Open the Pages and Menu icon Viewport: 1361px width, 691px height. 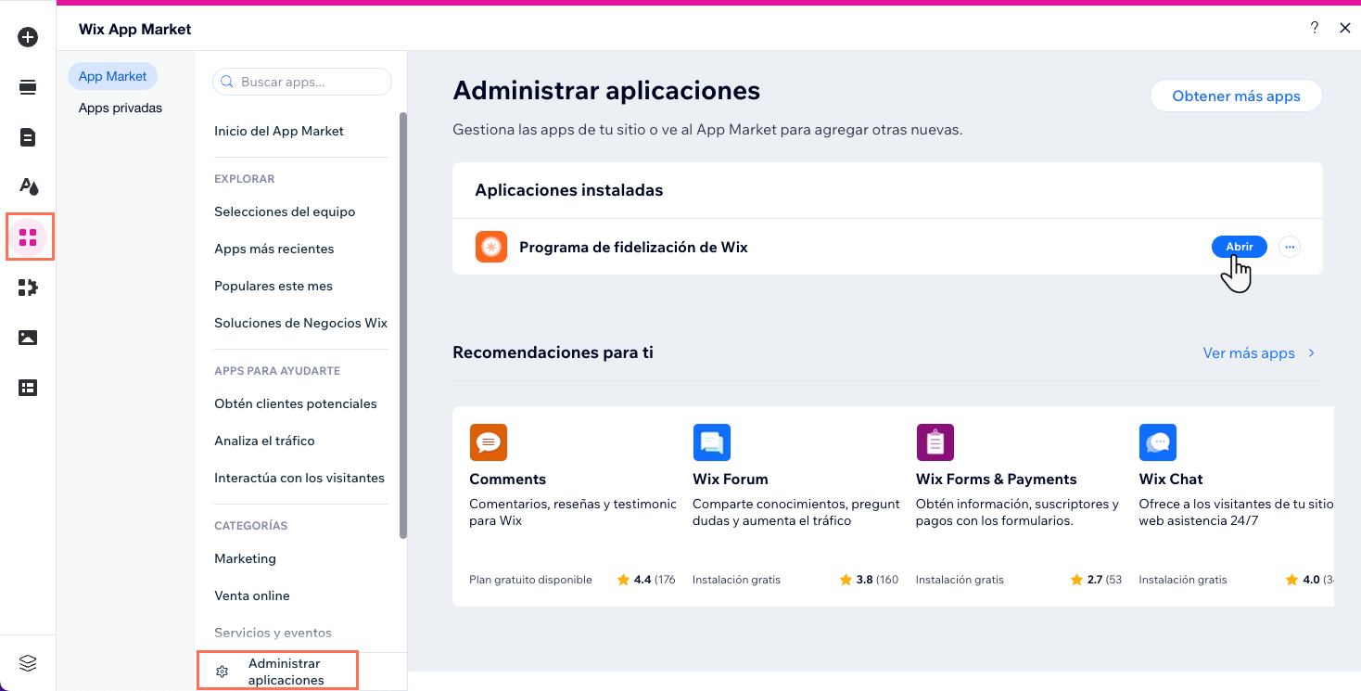(x=28, y=137)
